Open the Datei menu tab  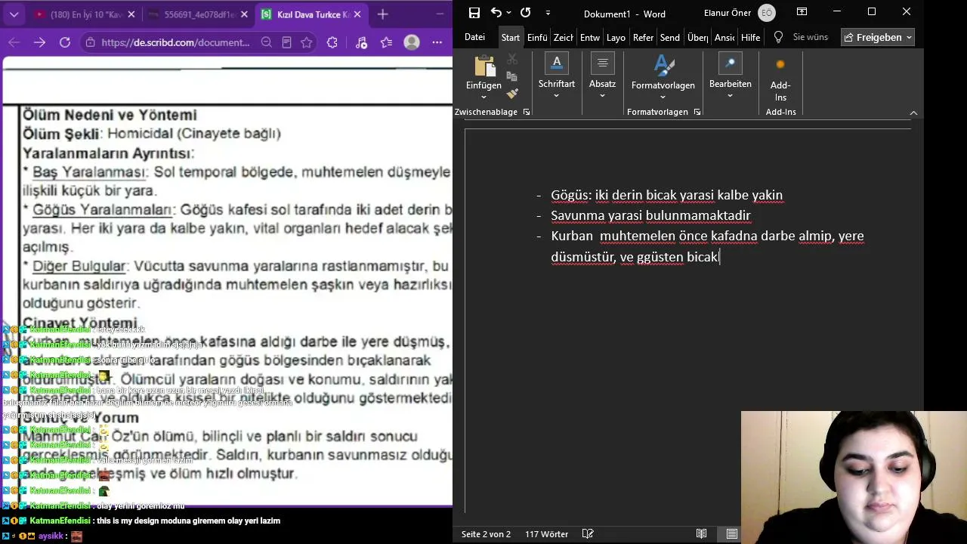pos(474,37)
